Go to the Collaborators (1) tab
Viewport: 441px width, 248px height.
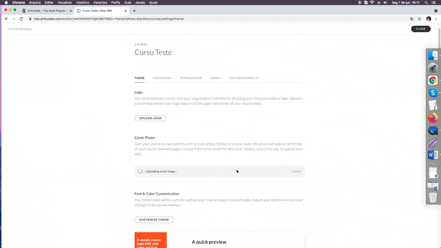coord(243,78)
